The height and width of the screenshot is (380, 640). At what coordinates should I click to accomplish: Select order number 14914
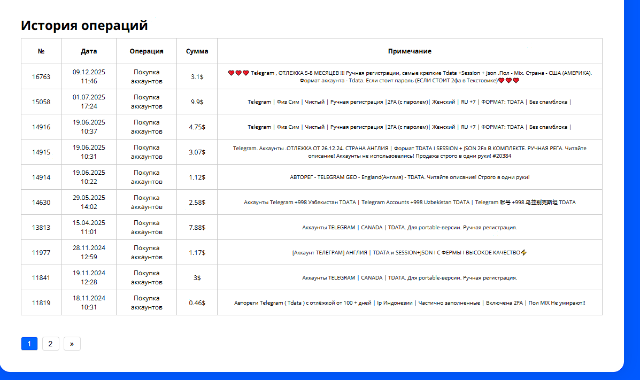41,177
